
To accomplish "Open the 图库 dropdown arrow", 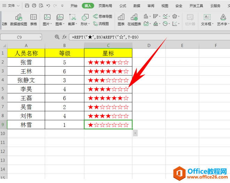I will (64, 24).
